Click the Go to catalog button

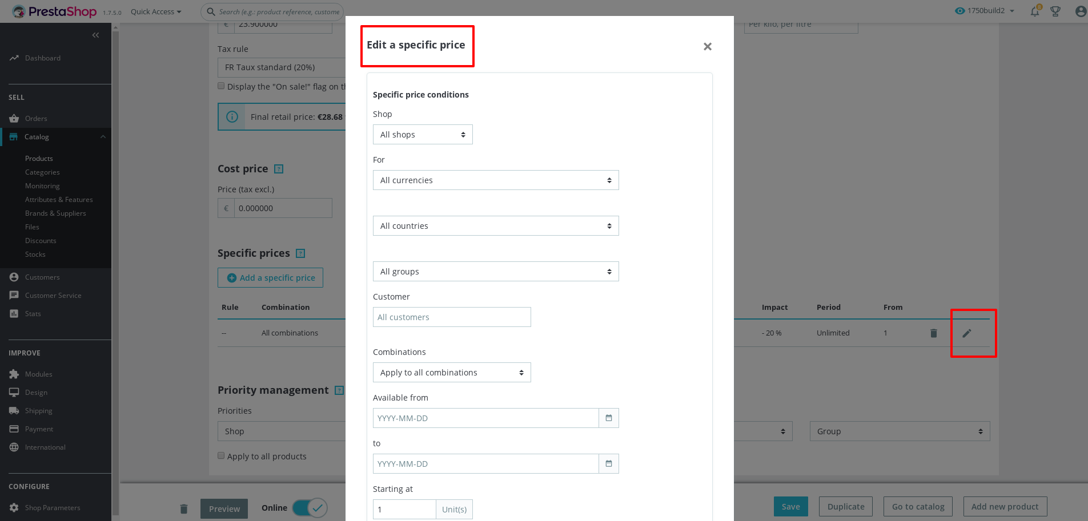(x=917, y=506)
